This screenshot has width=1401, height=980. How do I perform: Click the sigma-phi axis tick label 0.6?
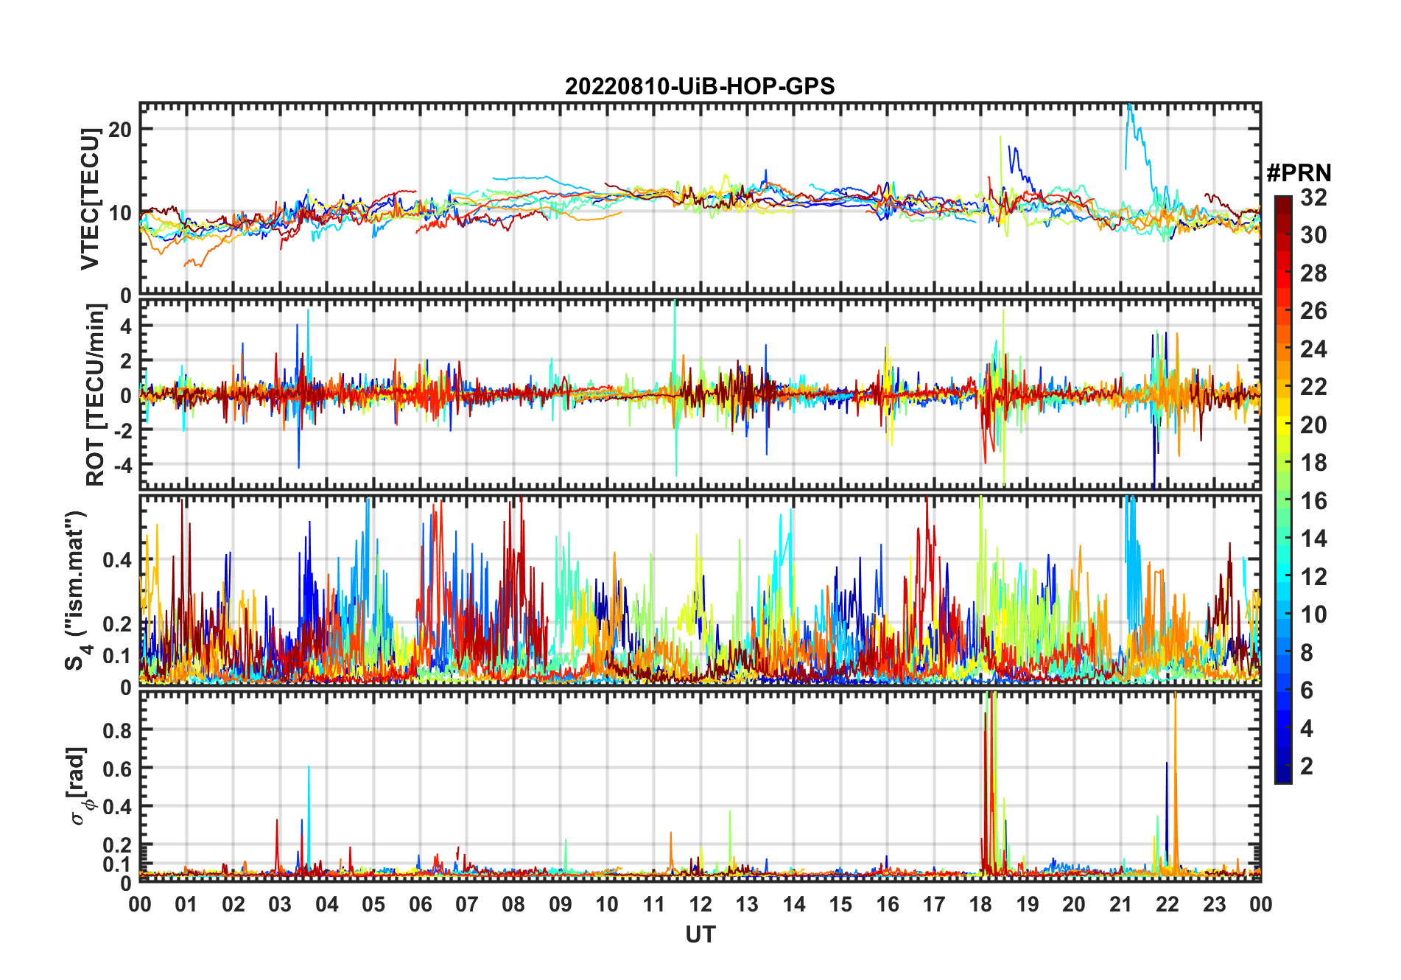(x=117, y=769)
